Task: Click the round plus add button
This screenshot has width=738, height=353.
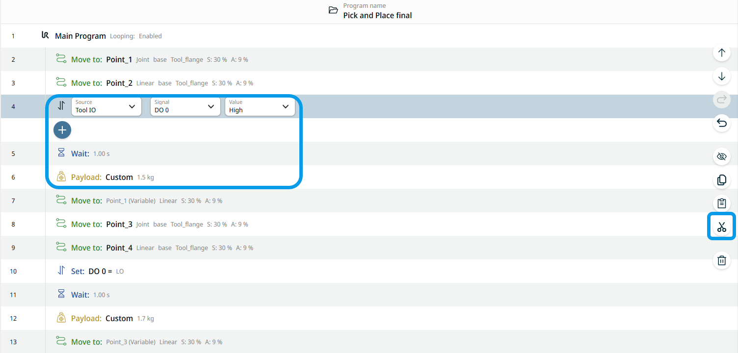Action: (62, 130)
